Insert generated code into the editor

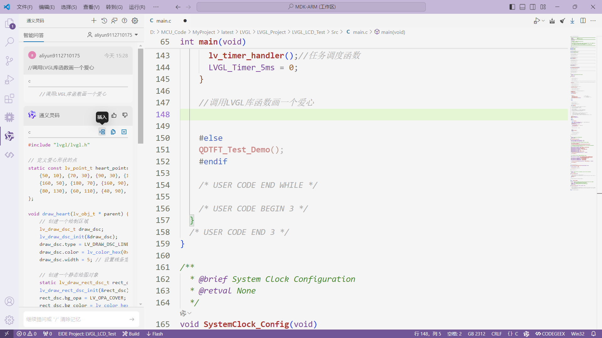click(102, 132)
